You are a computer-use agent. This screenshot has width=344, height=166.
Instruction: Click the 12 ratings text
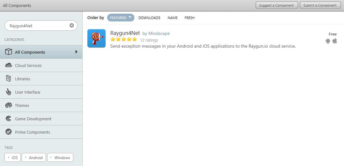click(149, 40)
